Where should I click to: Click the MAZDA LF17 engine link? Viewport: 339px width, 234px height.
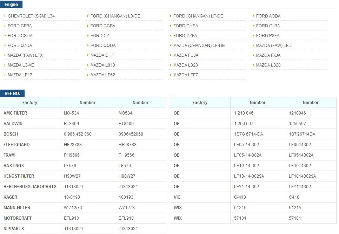20,75
